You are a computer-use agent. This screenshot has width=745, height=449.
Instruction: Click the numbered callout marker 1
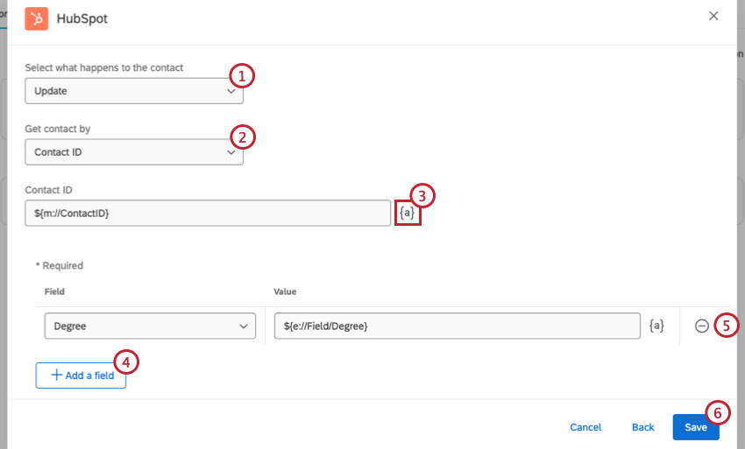click(242, 75)
